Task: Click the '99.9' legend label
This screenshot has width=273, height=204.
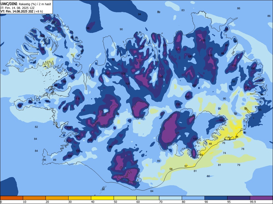Action: (253, 202)
